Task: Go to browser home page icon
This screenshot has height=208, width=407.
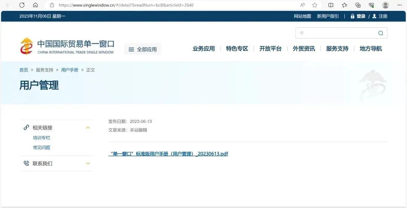Action: [35, 5]
